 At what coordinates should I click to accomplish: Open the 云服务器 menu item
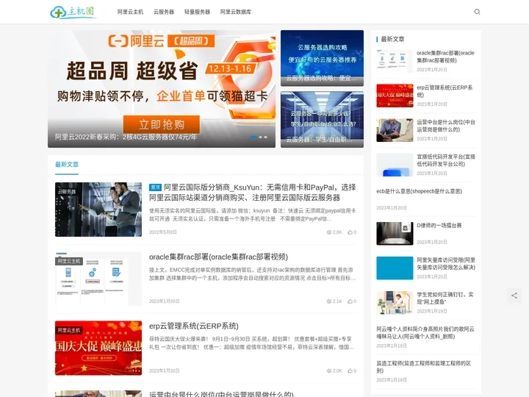pyautogui.click(x=164, y=12)
